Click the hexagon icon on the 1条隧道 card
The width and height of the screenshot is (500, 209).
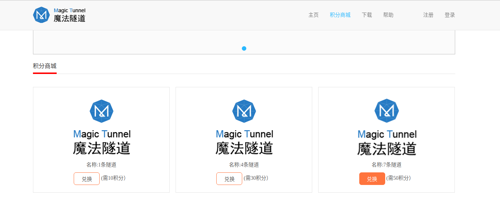click(101, 111)
